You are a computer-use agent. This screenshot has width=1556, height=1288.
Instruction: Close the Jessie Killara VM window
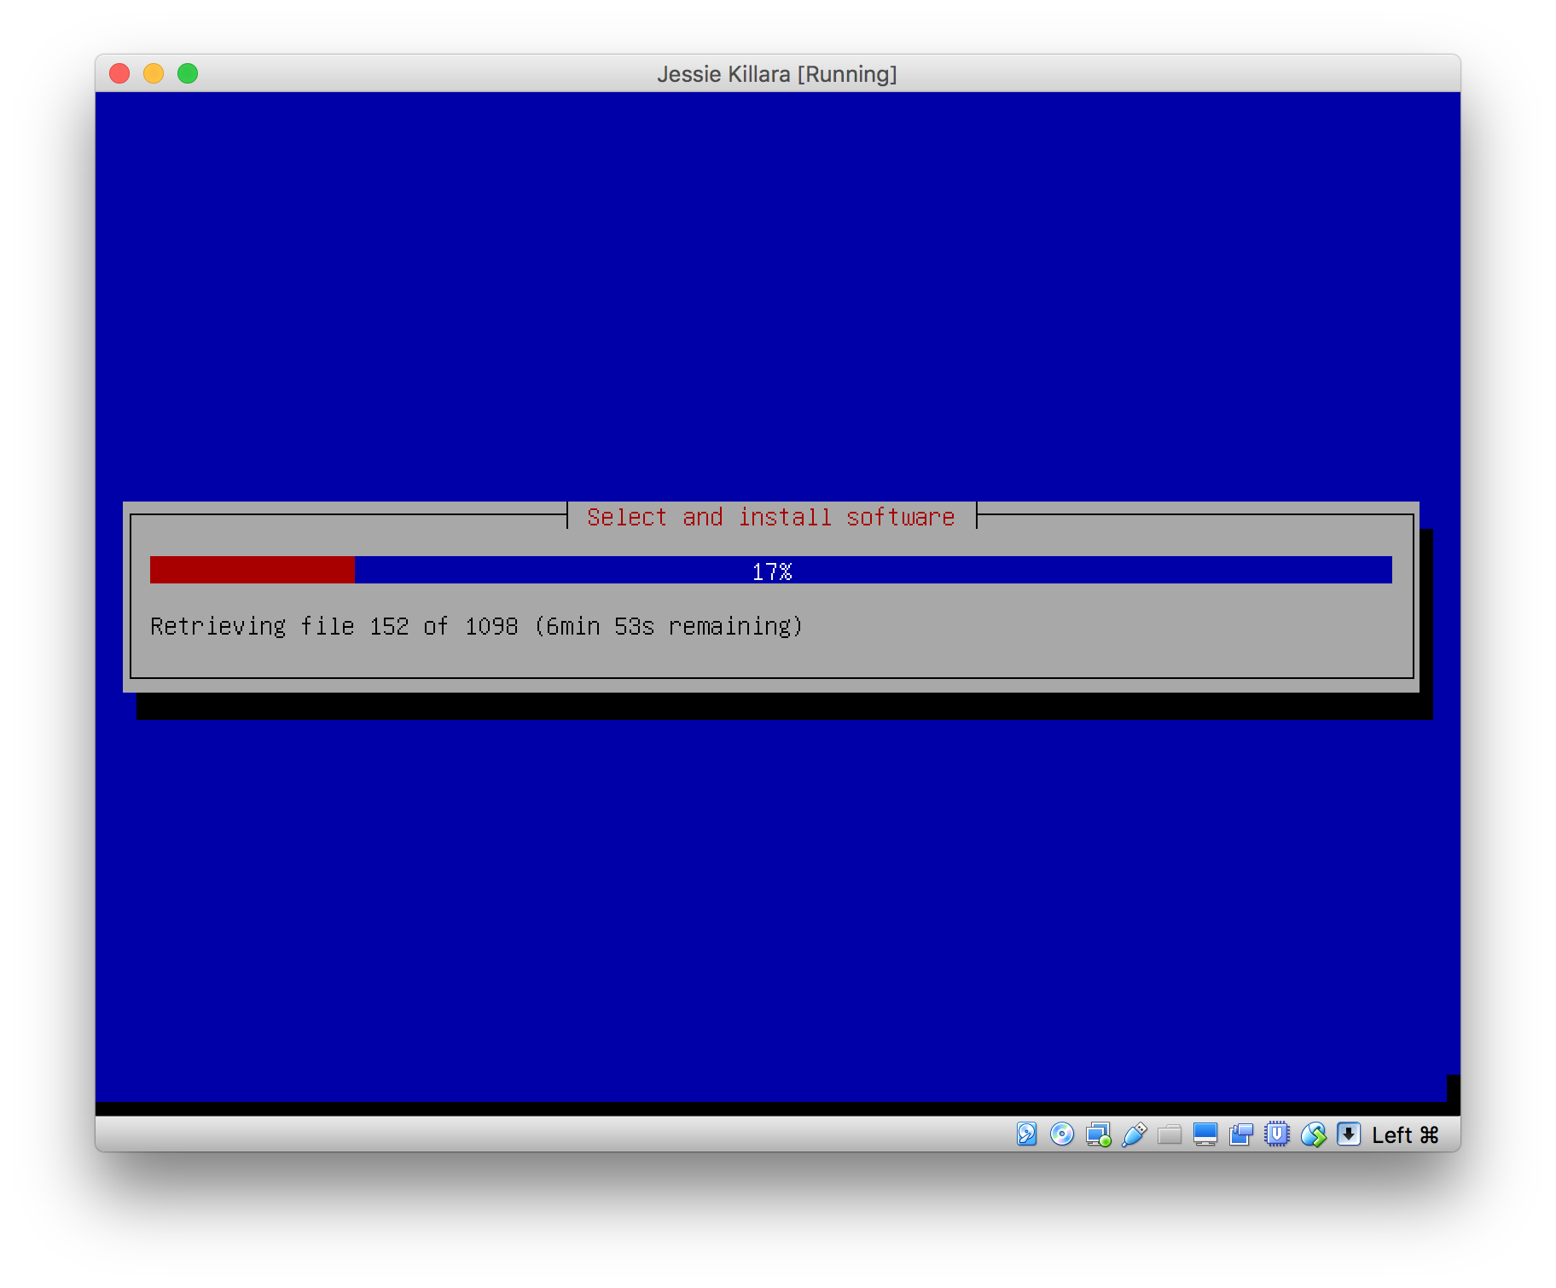(119, 74)
